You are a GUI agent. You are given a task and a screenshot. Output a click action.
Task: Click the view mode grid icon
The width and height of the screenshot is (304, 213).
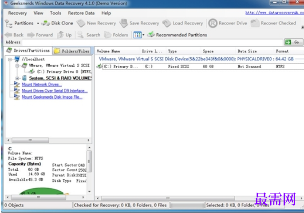click(x=138, y=35)
